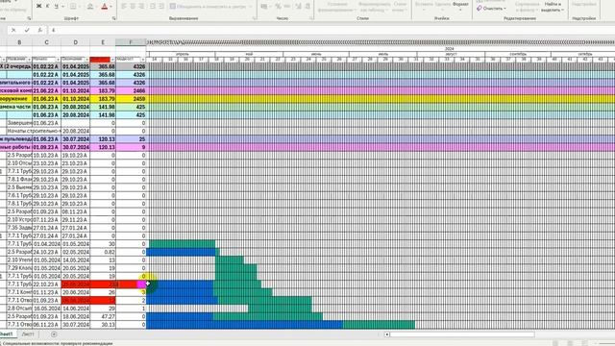This screenshot has width=615, height=346.
Task: Open the font color dropdown arrow
Action: click(x=111, y=7)
